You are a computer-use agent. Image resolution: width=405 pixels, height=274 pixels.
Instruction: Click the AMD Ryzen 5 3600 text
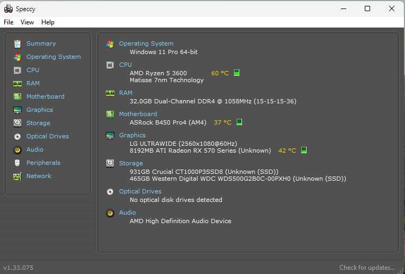click(x=158, y=73)
